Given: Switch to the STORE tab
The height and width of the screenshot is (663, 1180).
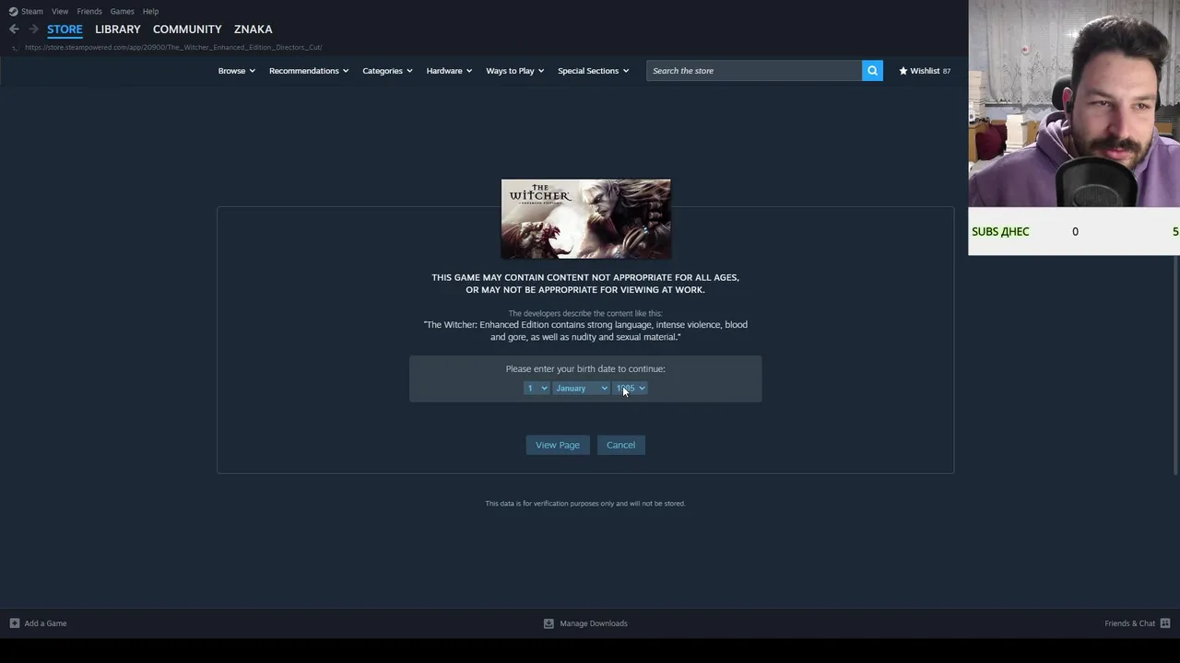Looking at the screenshot, I should coord(65,29).
